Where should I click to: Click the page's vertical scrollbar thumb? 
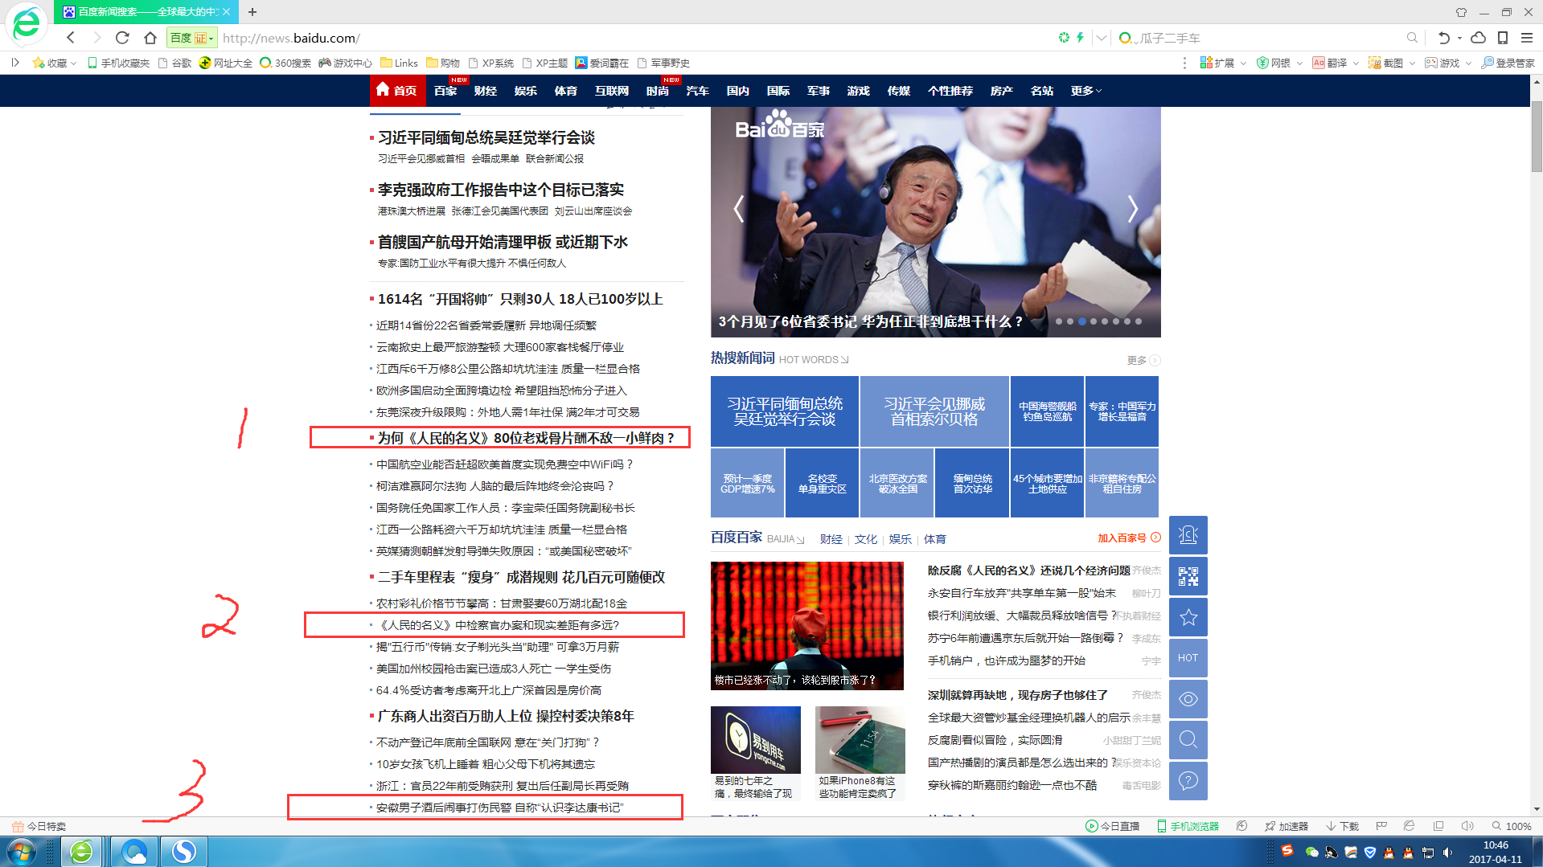(x=1537, y=137)
